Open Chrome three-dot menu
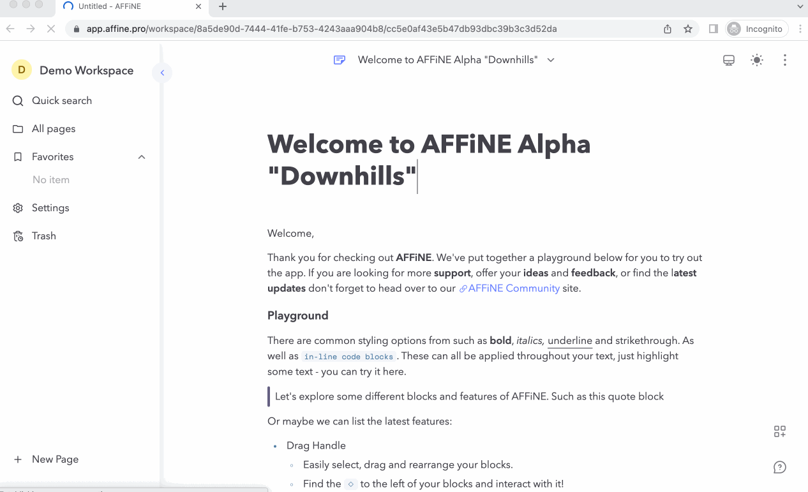 tap(799, 29)
